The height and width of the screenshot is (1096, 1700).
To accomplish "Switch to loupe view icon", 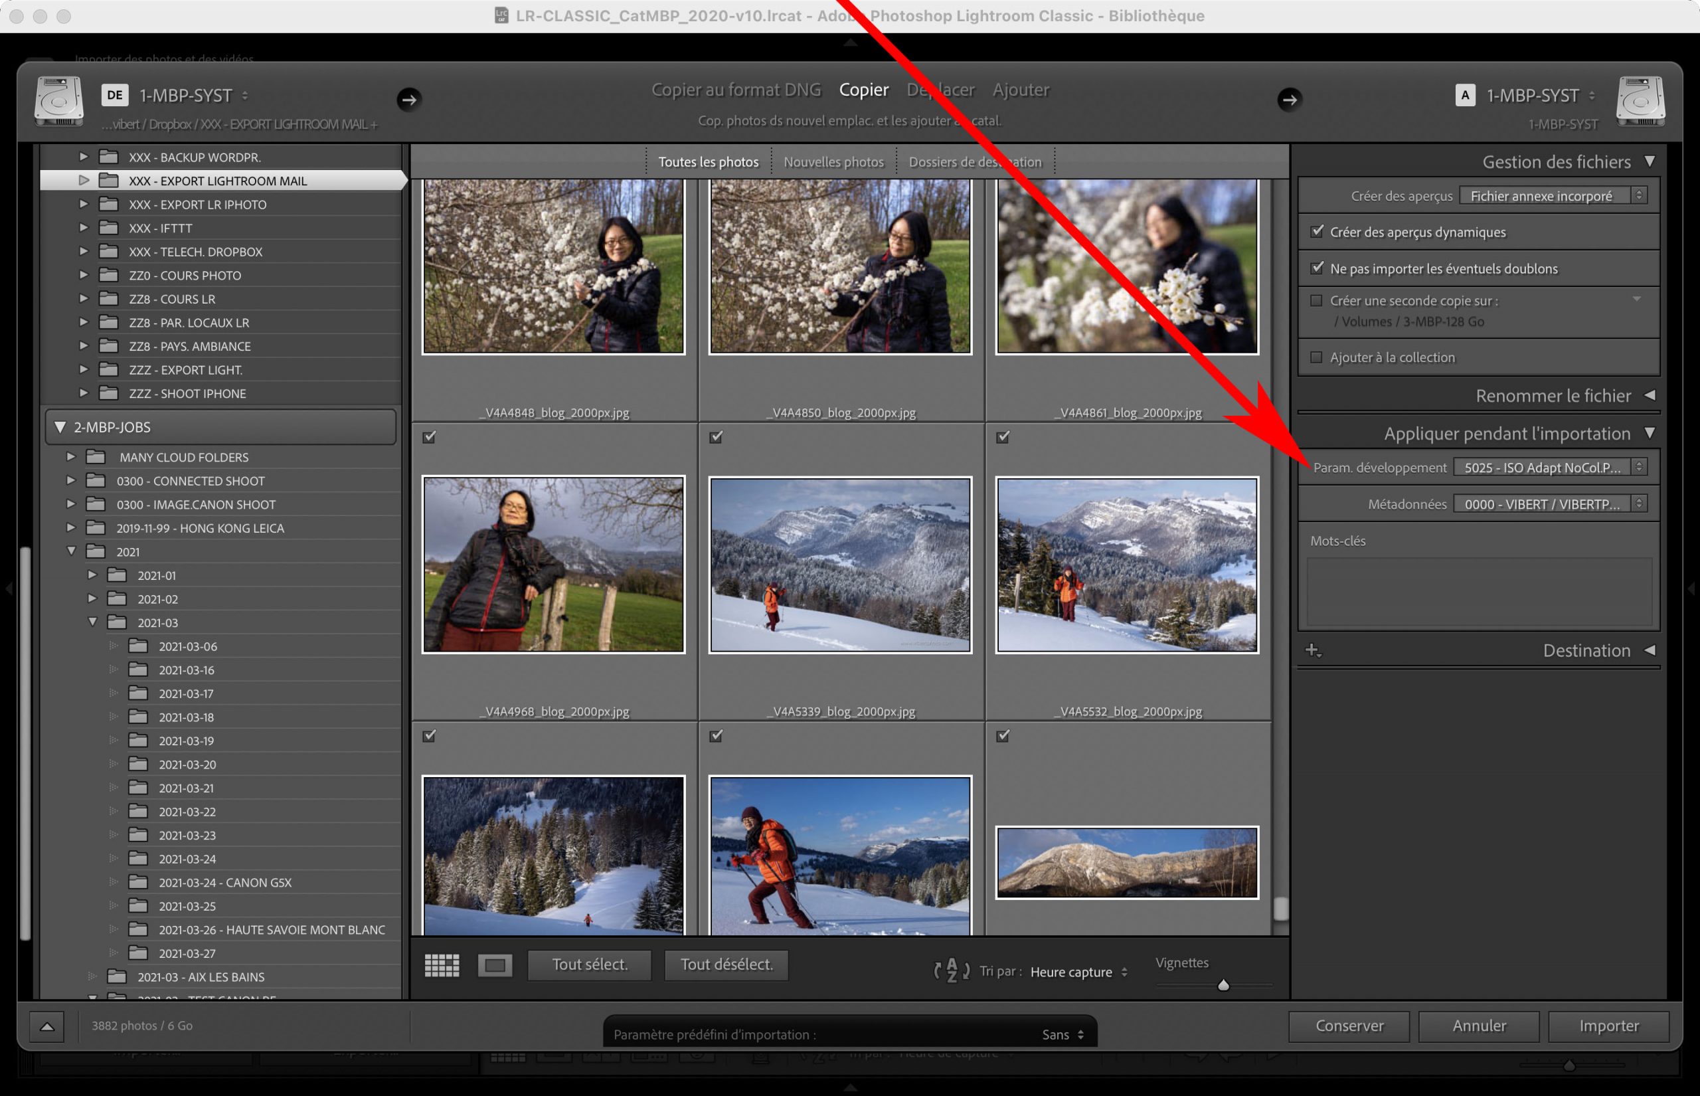I will [495, 966].
